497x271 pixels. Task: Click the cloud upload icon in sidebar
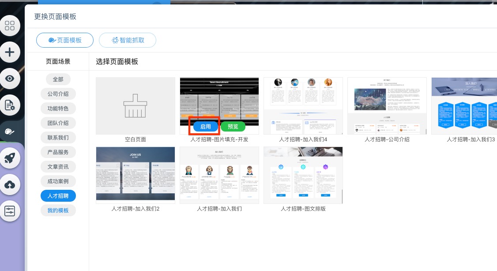click(x=10, y=185)
